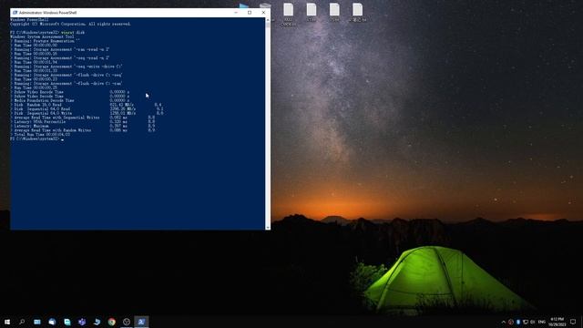The width and height of the screenshot is (583, 328).
Task: Maximize the PowerShell window
Action: click(x=250, y=12)
